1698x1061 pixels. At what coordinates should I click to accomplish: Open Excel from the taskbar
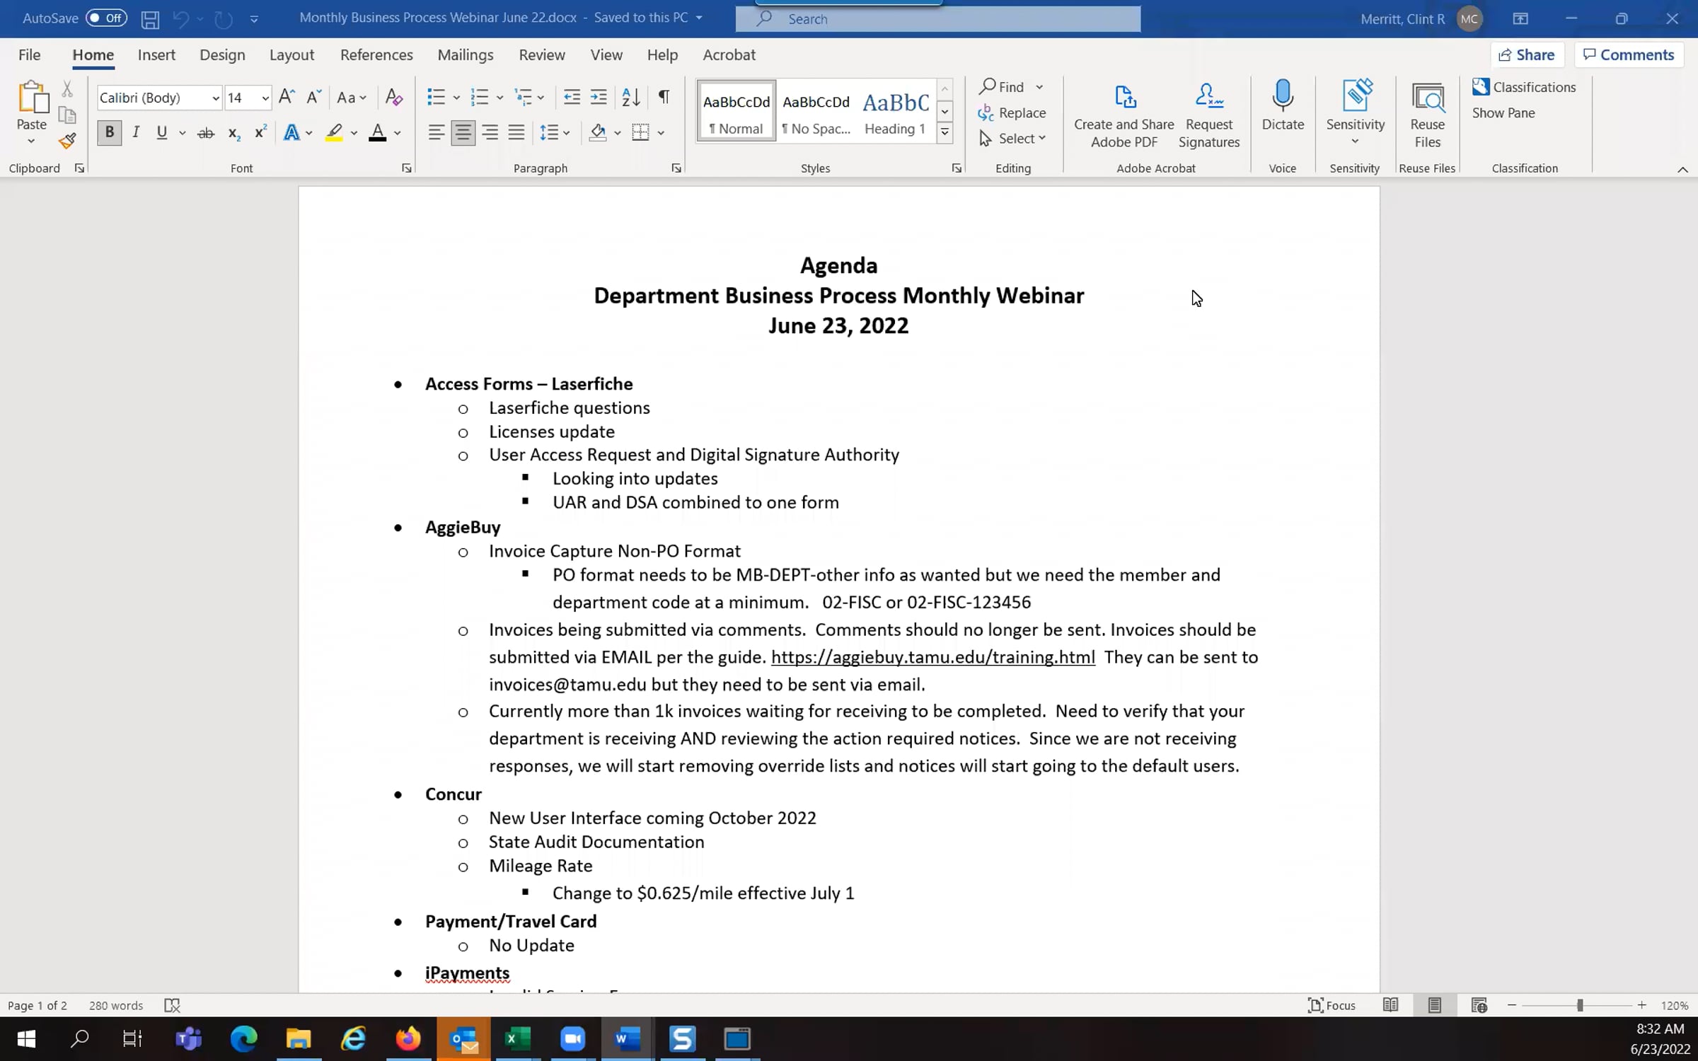point(518,1038)
